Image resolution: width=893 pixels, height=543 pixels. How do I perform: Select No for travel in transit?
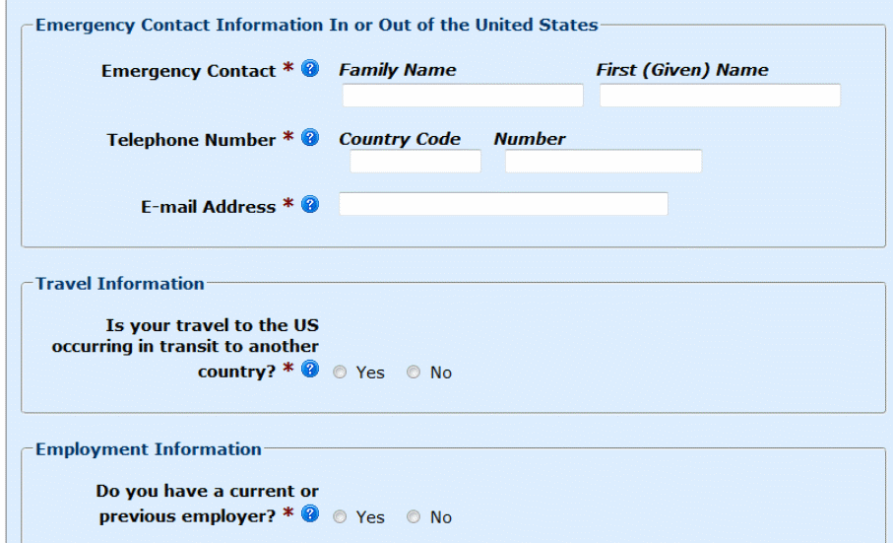pyautogui.click(x=414, y=373)
